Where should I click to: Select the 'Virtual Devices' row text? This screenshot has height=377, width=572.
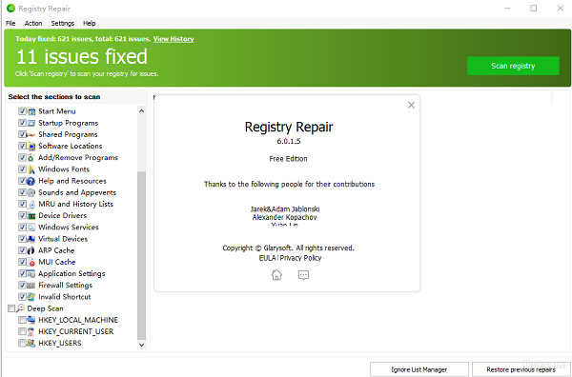click(63, 239)
